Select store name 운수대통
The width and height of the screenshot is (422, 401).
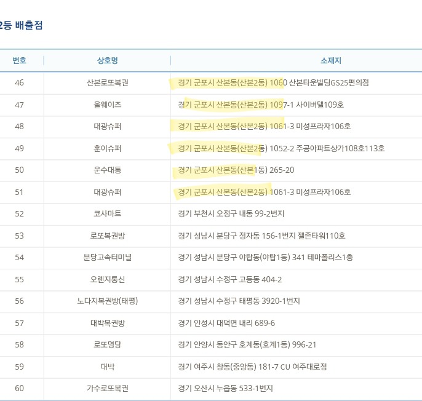[x=108, y=170]
